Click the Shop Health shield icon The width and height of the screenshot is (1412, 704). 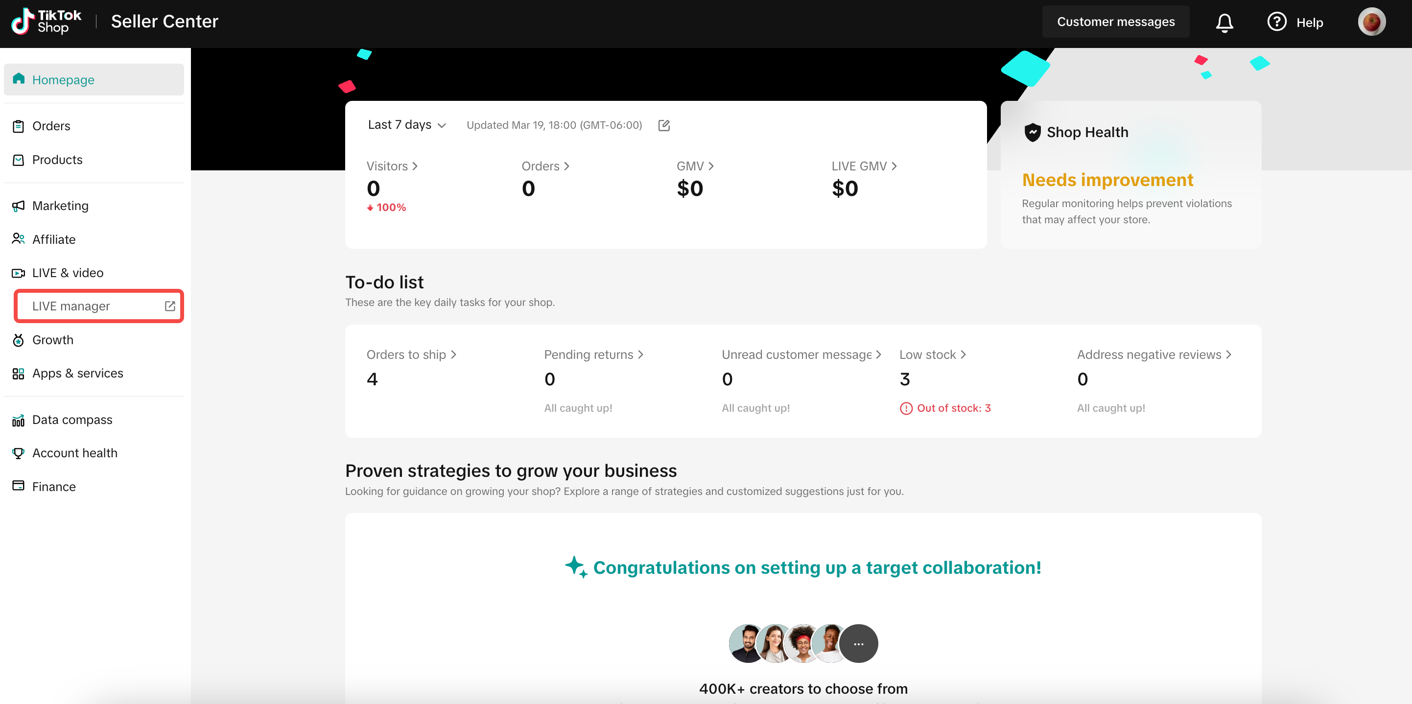(x=1033, y=132)
